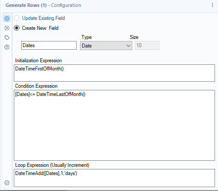The image size is (218, 191).
Task: Click the Type label
Action: pyautogui.click(x=87, y=37)
